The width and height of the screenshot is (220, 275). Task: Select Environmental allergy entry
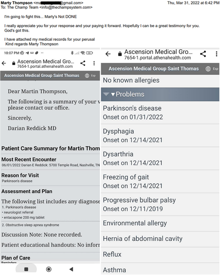(160, 223)
